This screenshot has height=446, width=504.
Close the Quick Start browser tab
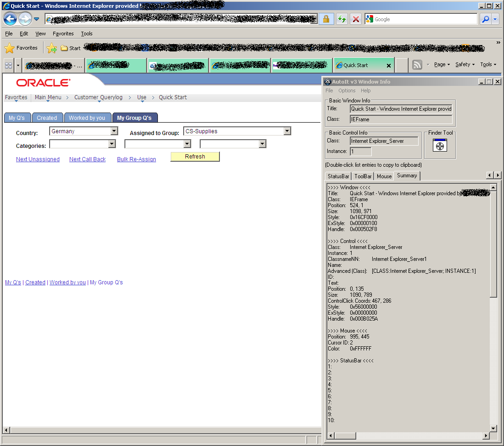[x=389, y=65]
